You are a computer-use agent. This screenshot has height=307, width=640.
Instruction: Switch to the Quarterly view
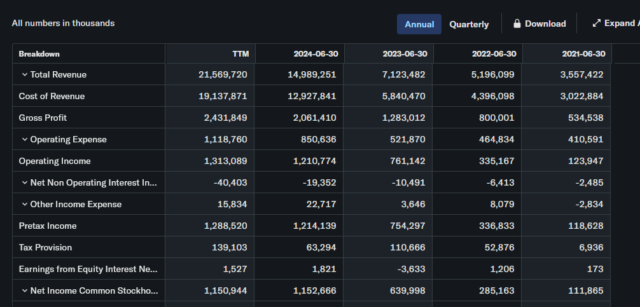pos(469,24)
